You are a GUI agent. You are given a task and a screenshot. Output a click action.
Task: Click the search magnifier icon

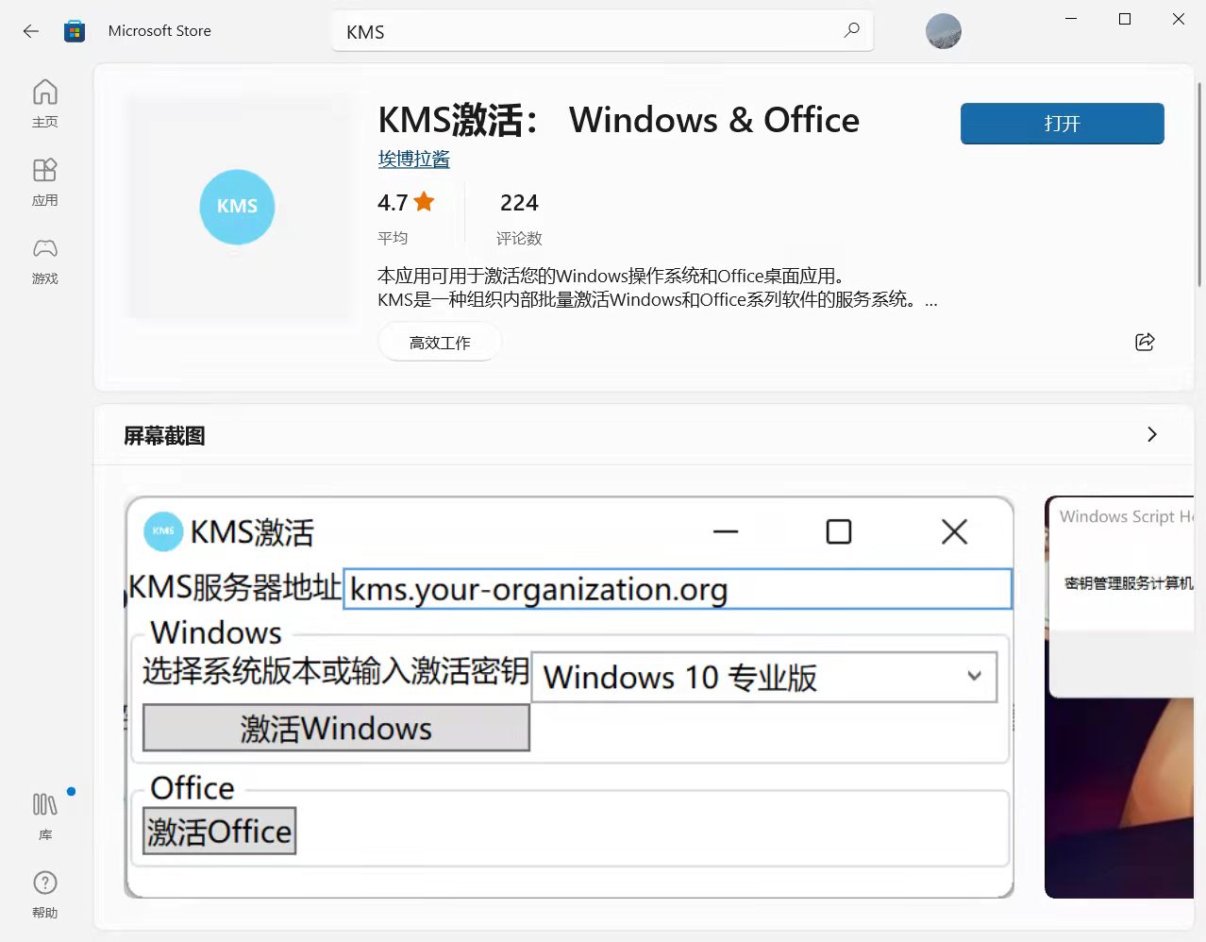[x=850, y=30]
